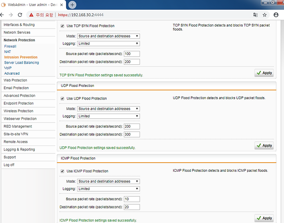This screenshot has height=223, width=284.
Task: Open Interfaces & Routing menu
Action: 28,24
